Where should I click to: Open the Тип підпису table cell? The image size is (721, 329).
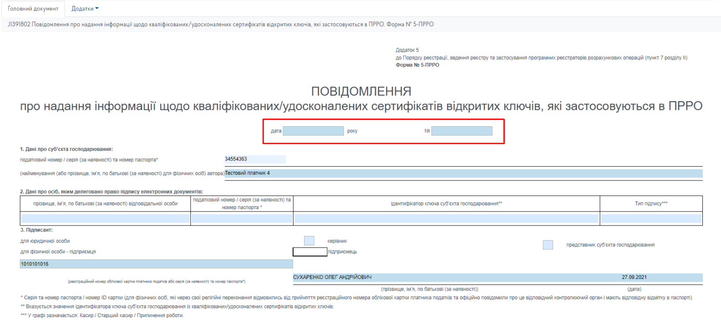(x=651, y=219)
